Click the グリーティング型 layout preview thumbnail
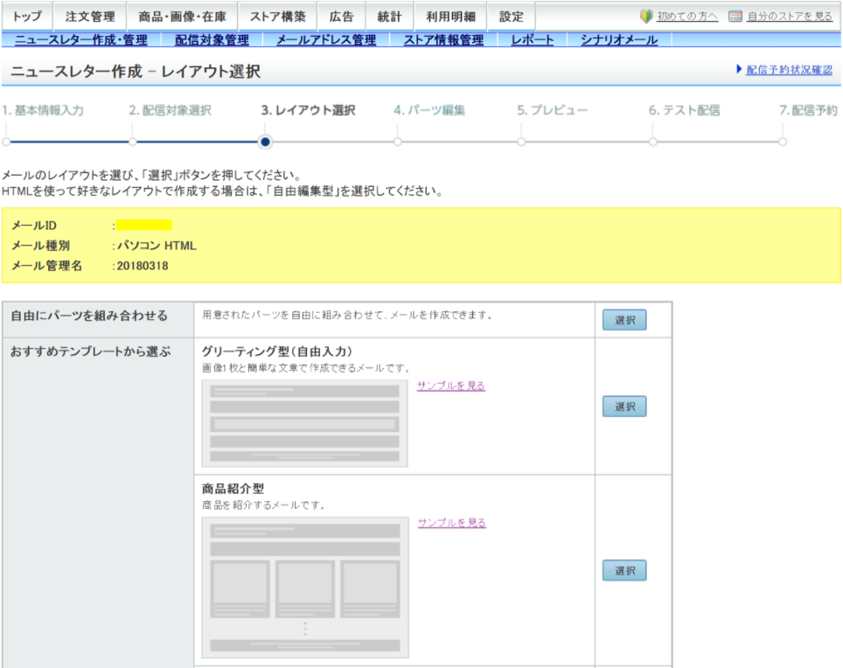The height and width of the screenshot is (668, 843). click(x=304, y=423)
